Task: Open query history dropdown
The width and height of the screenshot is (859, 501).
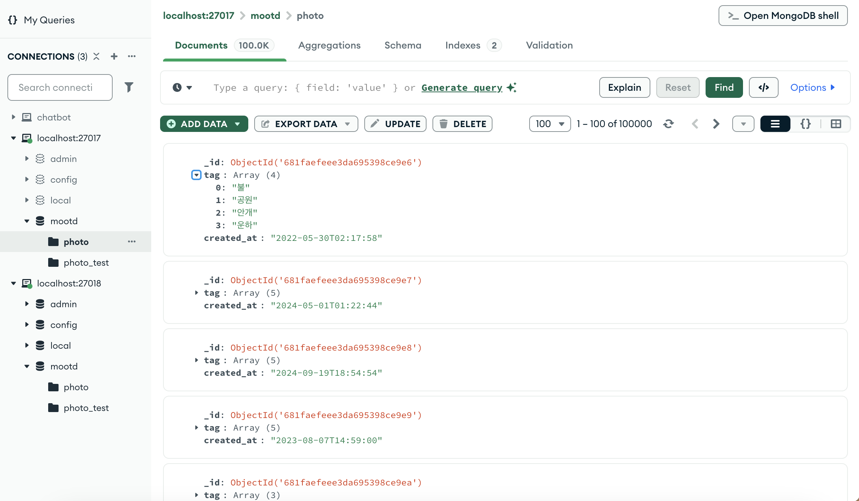Action: click(x=182, y=87)
